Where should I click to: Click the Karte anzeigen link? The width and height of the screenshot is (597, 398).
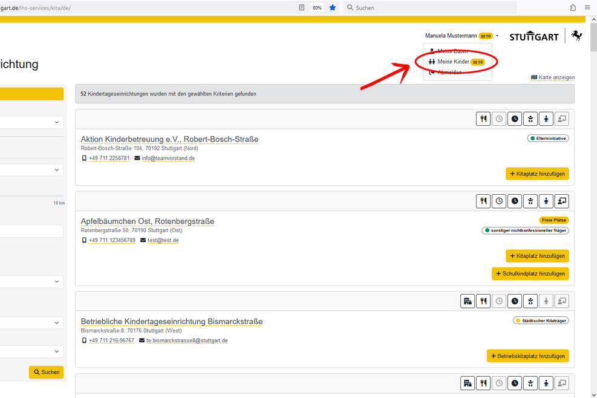click(x=553, y=77)
